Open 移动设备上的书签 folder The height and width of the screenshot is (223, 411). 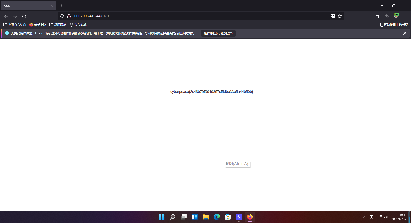(x=394, y=25)
